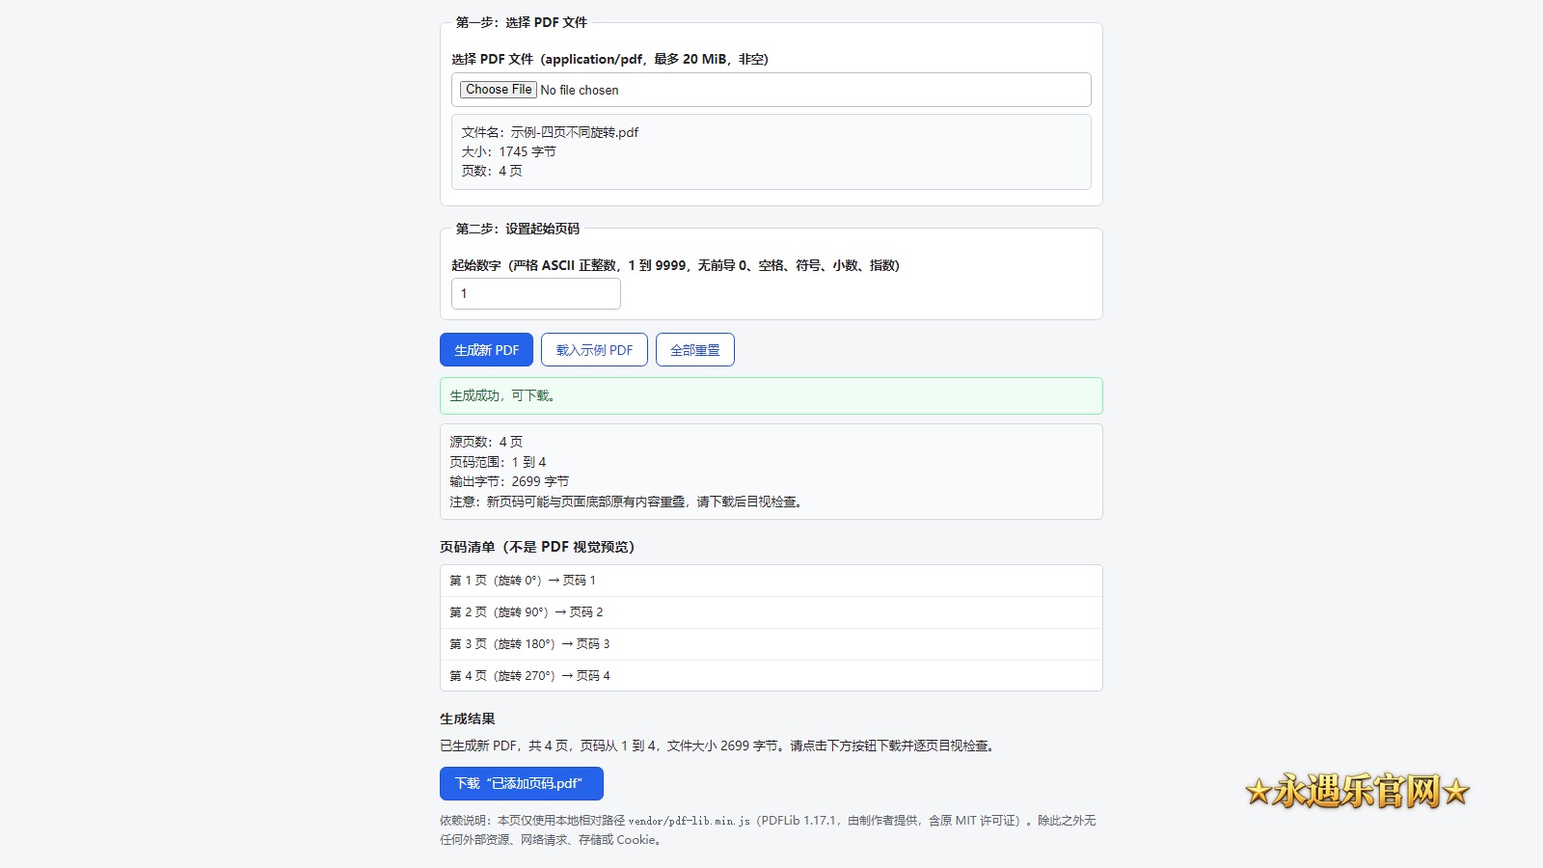
Task: Click the 生成成功，可下载 status message
Action: coord(771,395)
